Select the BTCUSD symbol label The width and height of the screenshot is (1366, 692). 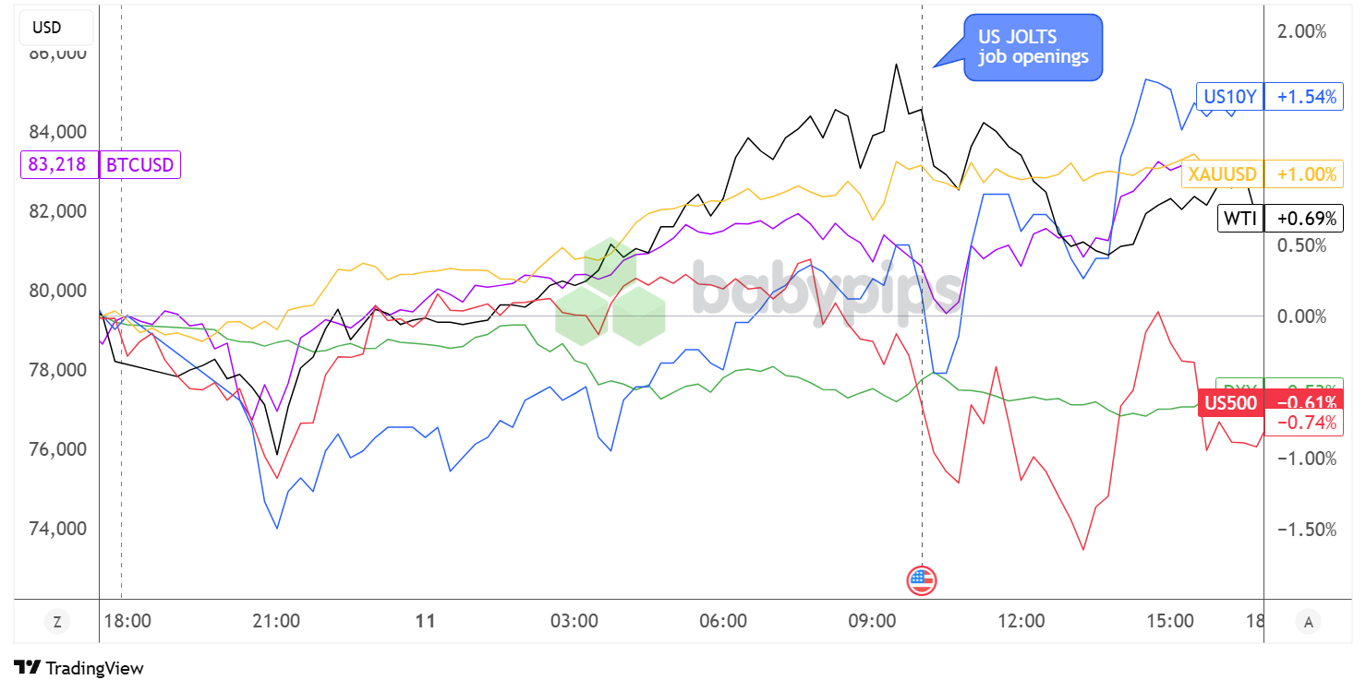point(139,165)
